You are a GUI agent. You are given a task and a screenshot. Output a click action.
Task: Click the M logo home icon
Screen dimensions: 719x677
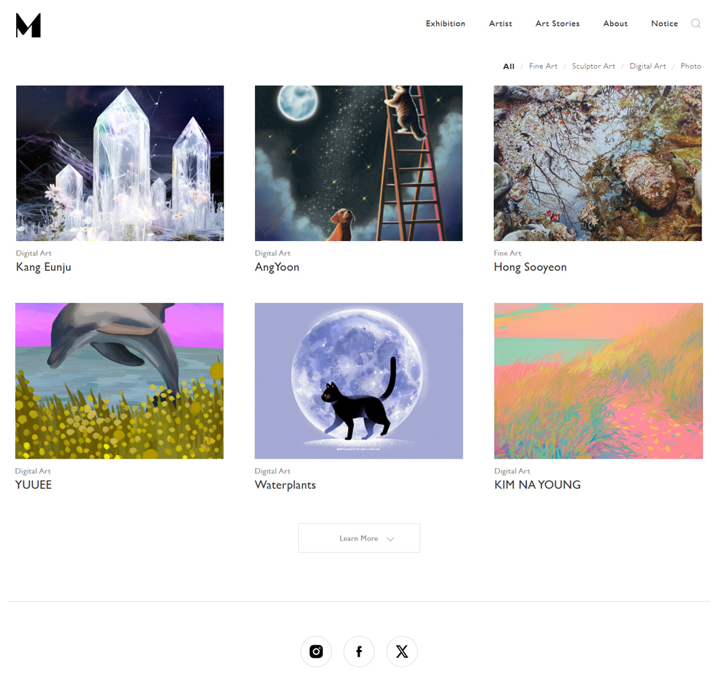[28, 26]
